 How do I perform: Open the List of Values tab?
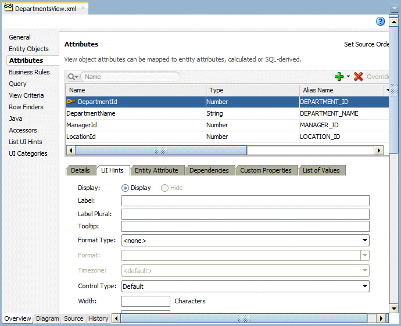(321, 170)
